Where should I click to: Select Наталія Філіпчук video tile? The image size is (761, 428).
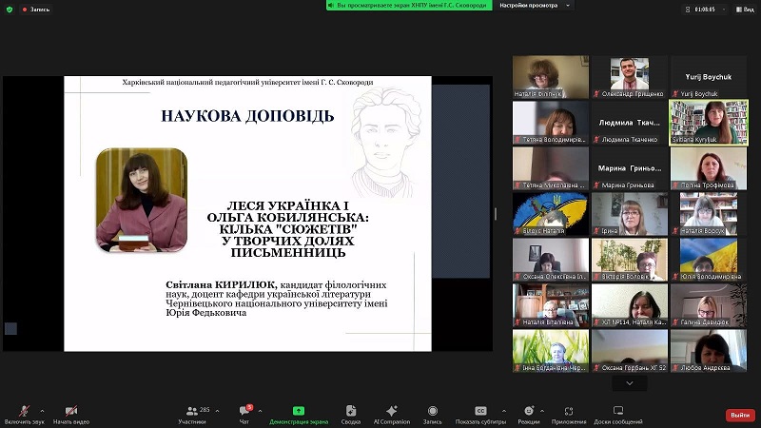[x=551, y=77]
